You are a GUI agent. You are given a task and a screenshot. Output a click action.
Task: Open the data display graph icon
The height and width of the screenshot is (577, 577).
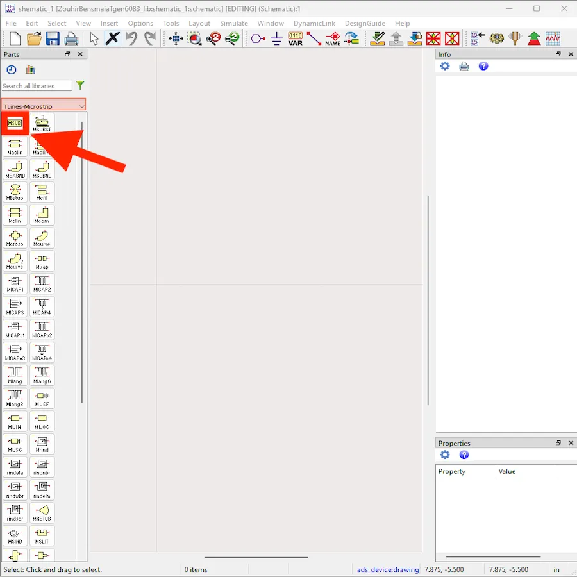553,38
